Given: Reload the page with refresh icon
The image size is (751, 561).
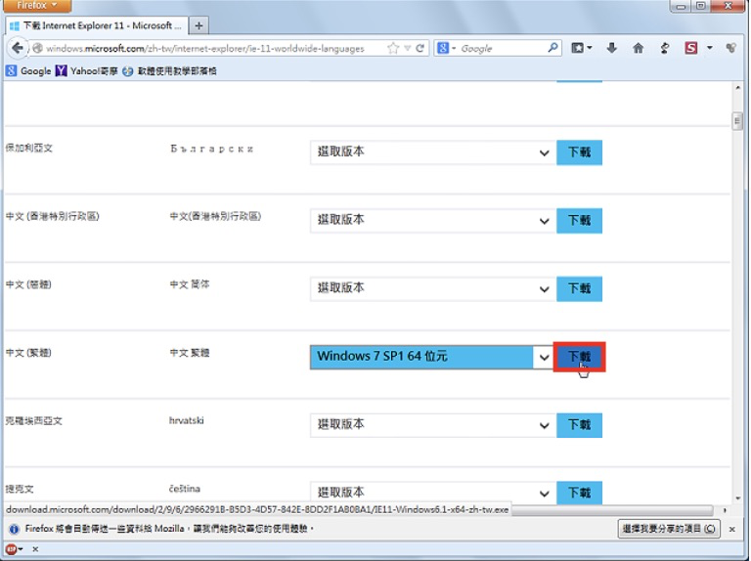Looking at the screenshot, I should pos(420,48).
